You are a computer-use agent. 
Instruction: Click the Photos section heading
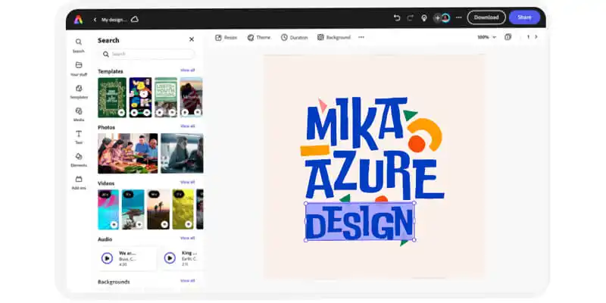pos(106,127)
